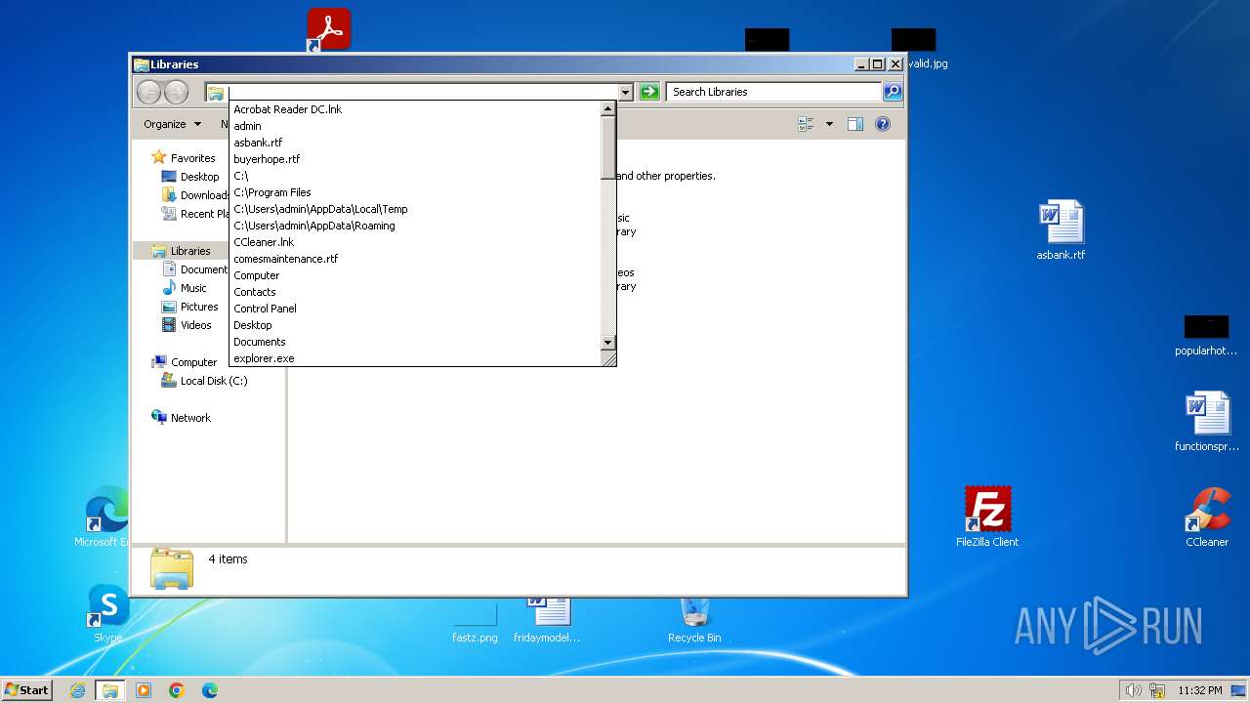Select the asbank.rtf desktop file icon

(x=1061, y=230)
